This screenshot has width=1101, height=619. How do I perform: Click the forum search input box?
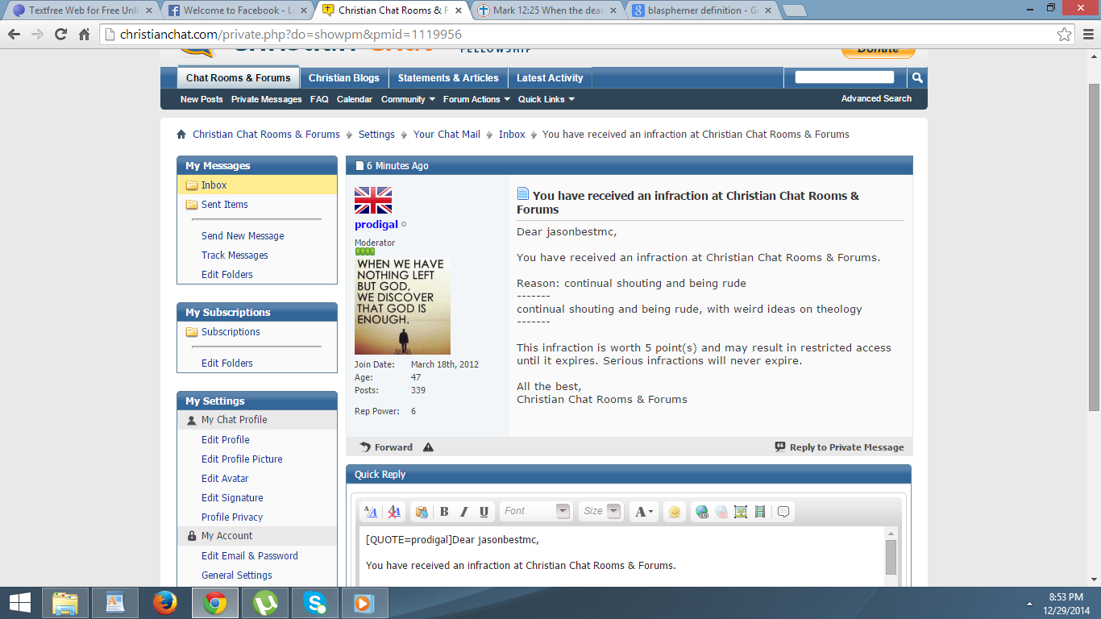[845, 77]
